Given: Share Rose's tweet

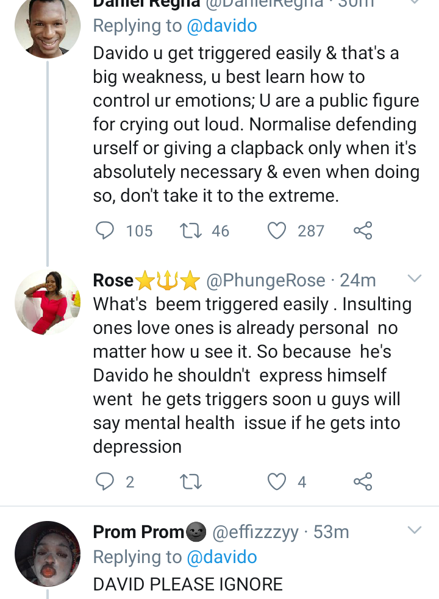Looking at the screenshot, I should [363, 482].
